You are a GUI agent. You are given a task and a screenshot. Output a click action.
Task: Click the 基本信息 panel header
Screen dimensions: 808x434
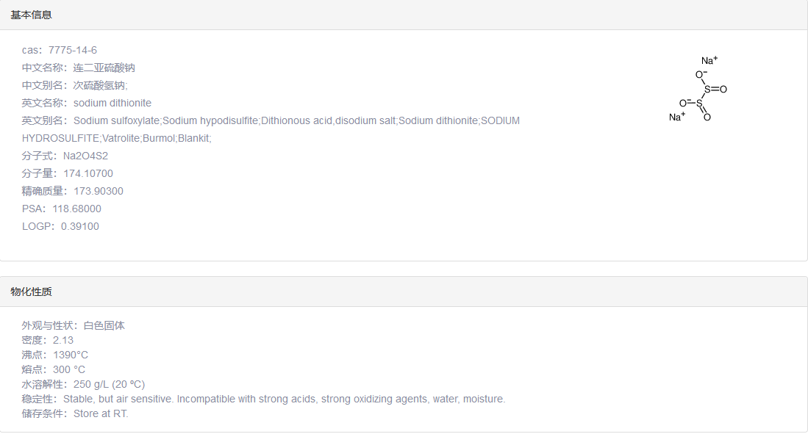tap(31, 15)
